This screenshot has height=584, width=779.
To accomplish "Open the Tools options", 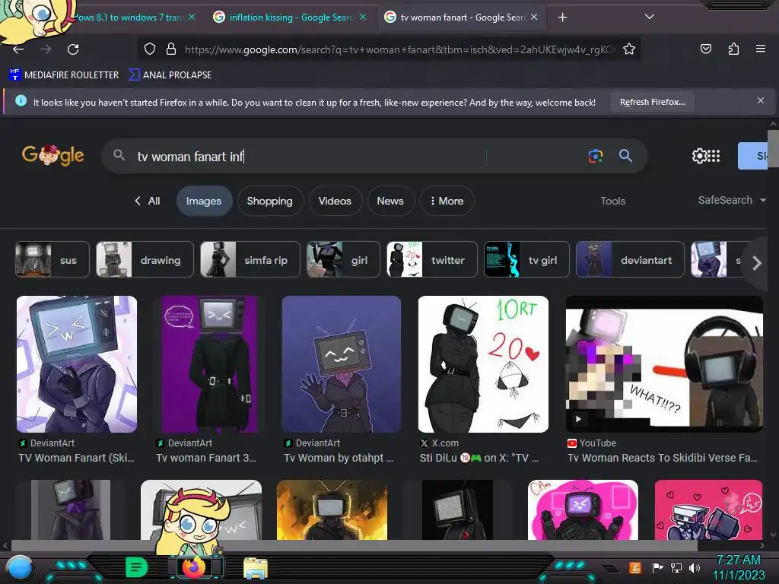I will 612,201.
